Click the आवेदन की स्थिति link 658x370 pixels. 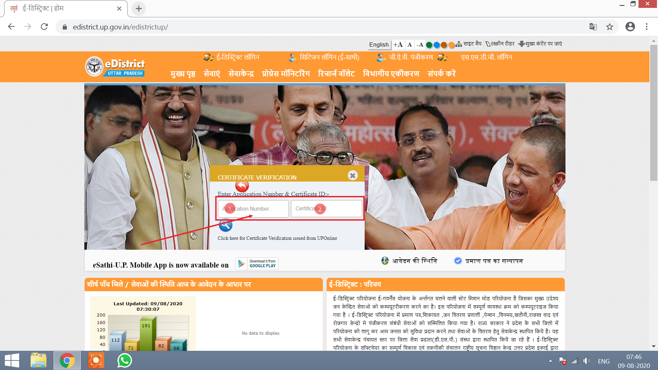pos(414,261)
